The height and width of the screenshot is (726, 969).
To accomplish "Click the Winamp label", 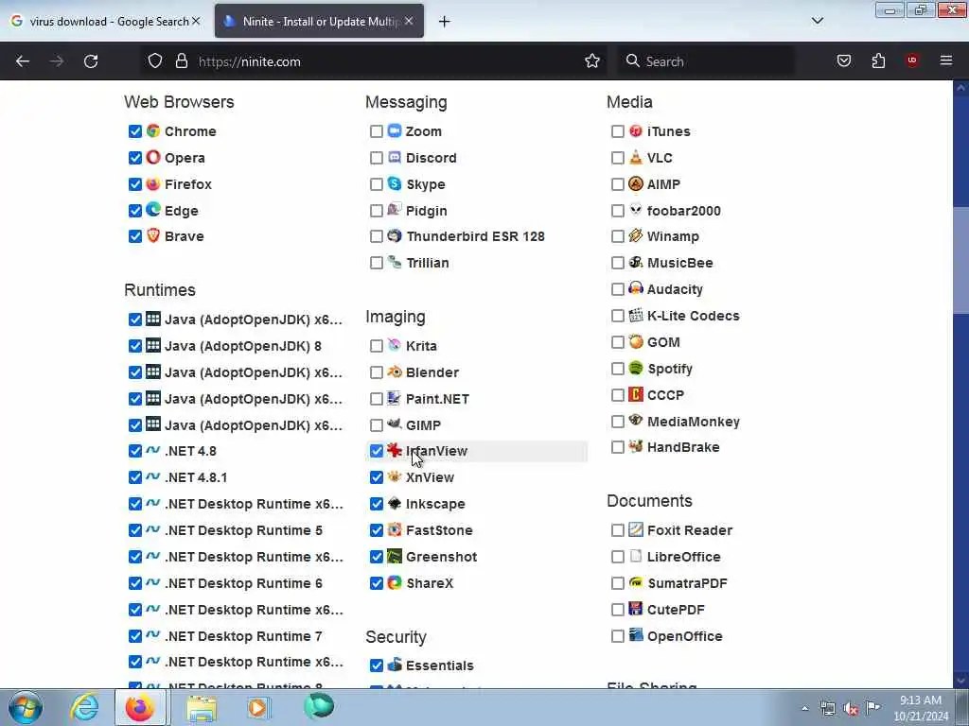I will 673,236.
